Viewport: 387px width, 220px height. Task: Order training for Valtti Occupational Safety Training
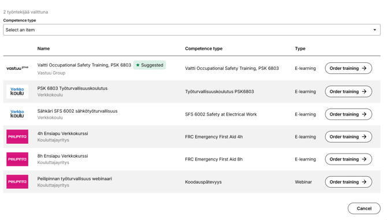(x=348, y=68)
